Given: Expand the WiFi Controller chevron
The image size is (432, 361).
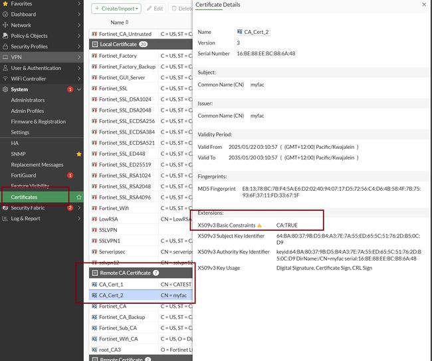Looking at the screenshot, I should pyautogui.click(x=79, y=79).
